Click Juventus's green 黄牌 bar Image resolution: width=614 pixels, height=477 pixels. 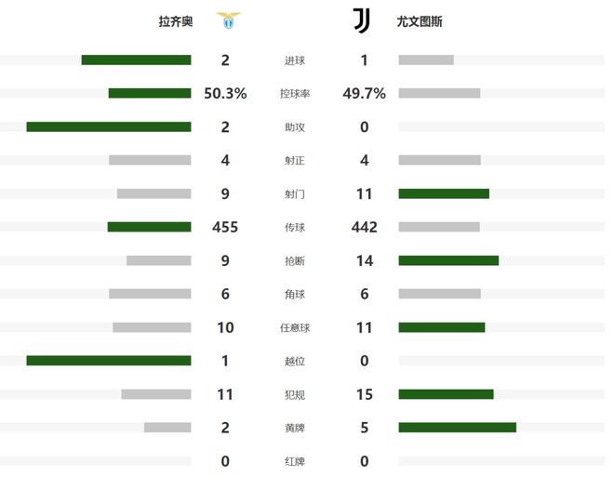click(457, 427)
